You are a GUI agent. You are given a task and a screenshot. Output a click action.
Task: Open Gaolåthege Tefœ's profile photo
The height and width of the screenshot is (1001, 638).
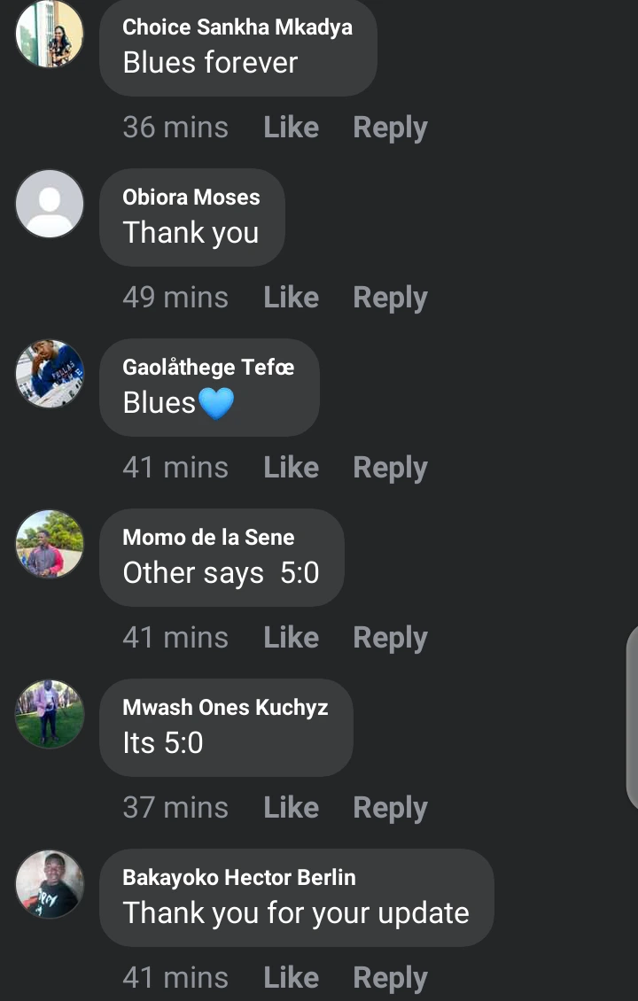pos(50,374)
